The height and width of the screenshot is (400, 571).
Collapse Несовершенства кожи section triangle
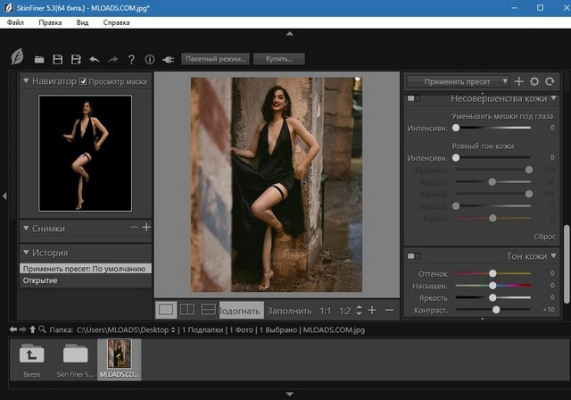point(553,98)
